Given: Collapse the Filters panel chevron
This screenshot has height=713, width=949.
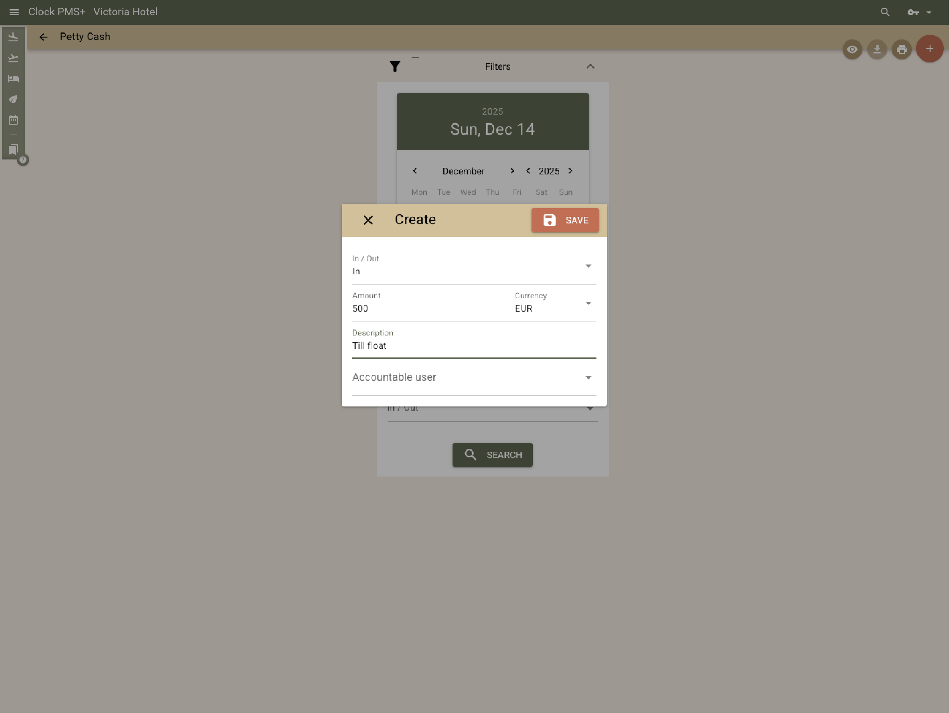Looking at the screenshot, I should click(x=590, y=67).
